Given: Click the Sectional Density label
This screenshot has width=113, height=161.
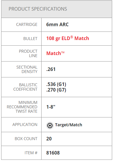Looking at the screenshot, I should click(x=27, y=69).
